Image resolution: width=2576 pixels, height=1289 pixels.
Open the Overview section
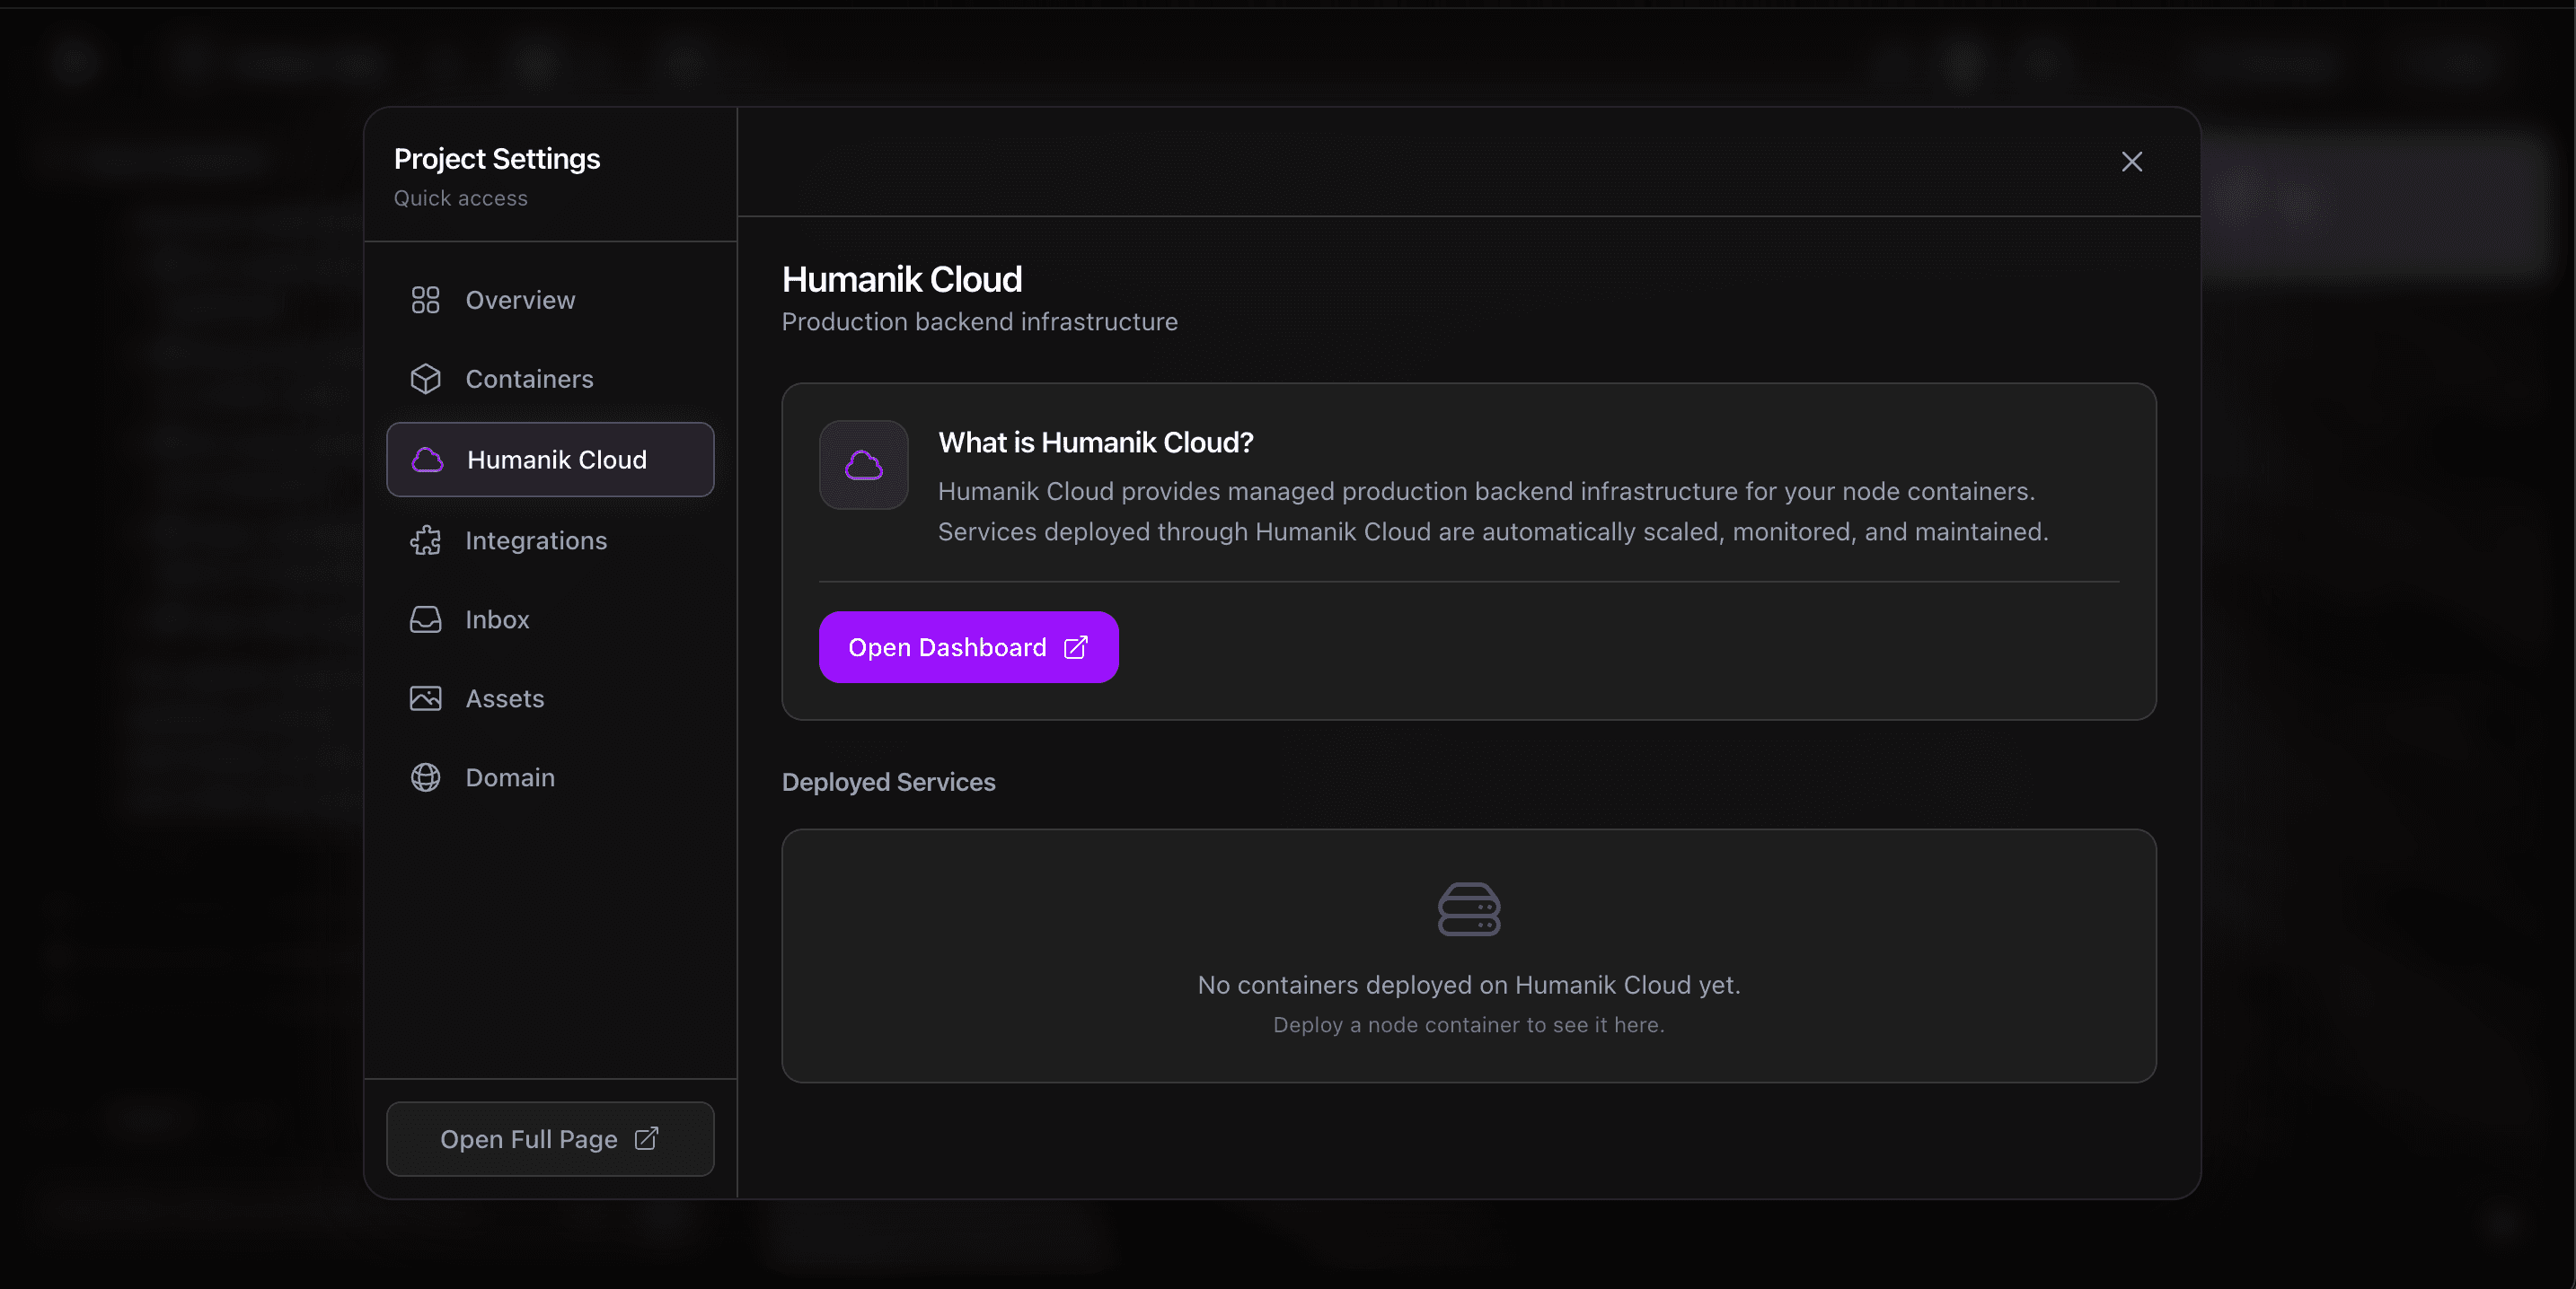coord(519,299)
